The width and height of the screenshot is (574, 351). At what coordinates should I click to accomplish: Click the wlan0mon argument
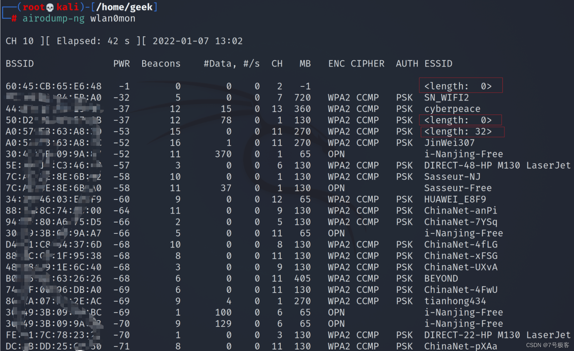pos(113,19)
